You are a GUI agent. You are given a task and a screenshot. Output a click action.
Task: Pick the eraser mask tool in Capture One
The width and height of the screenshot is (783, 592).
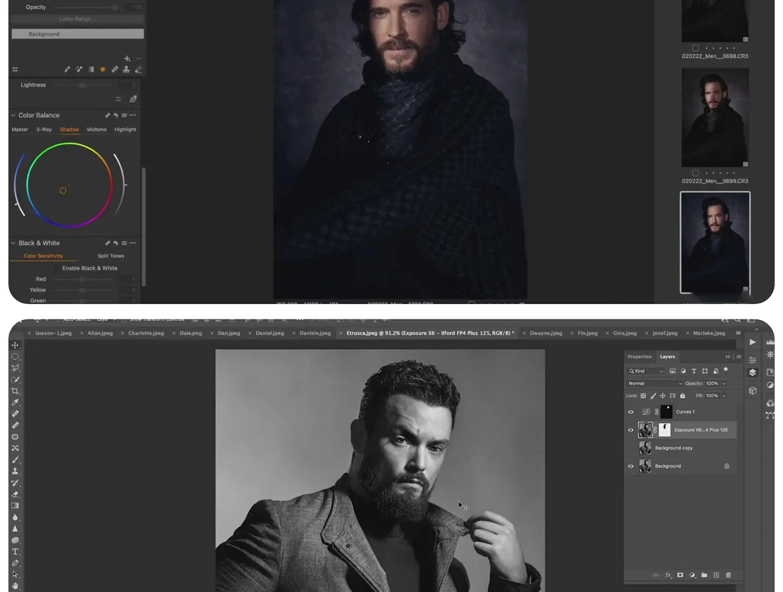pyautogui.click(x=139, y=69)
